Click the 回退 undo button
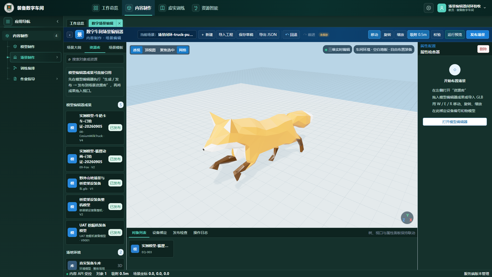 click(291, 35)
